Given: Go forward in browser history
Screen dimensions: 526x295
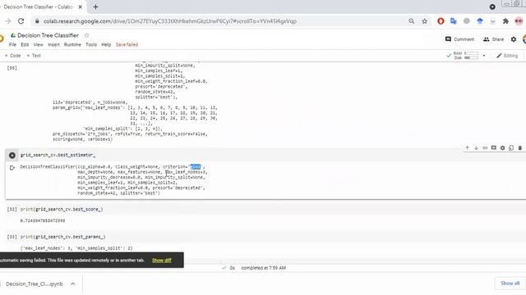Looking at the screenshot, I should [x=7, y=21].
